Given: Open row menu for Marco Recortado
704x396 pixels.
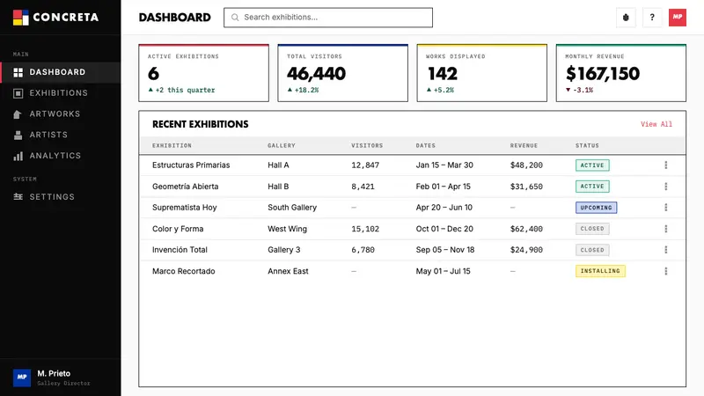Looking at the screenshot, I should pos(666,271).
